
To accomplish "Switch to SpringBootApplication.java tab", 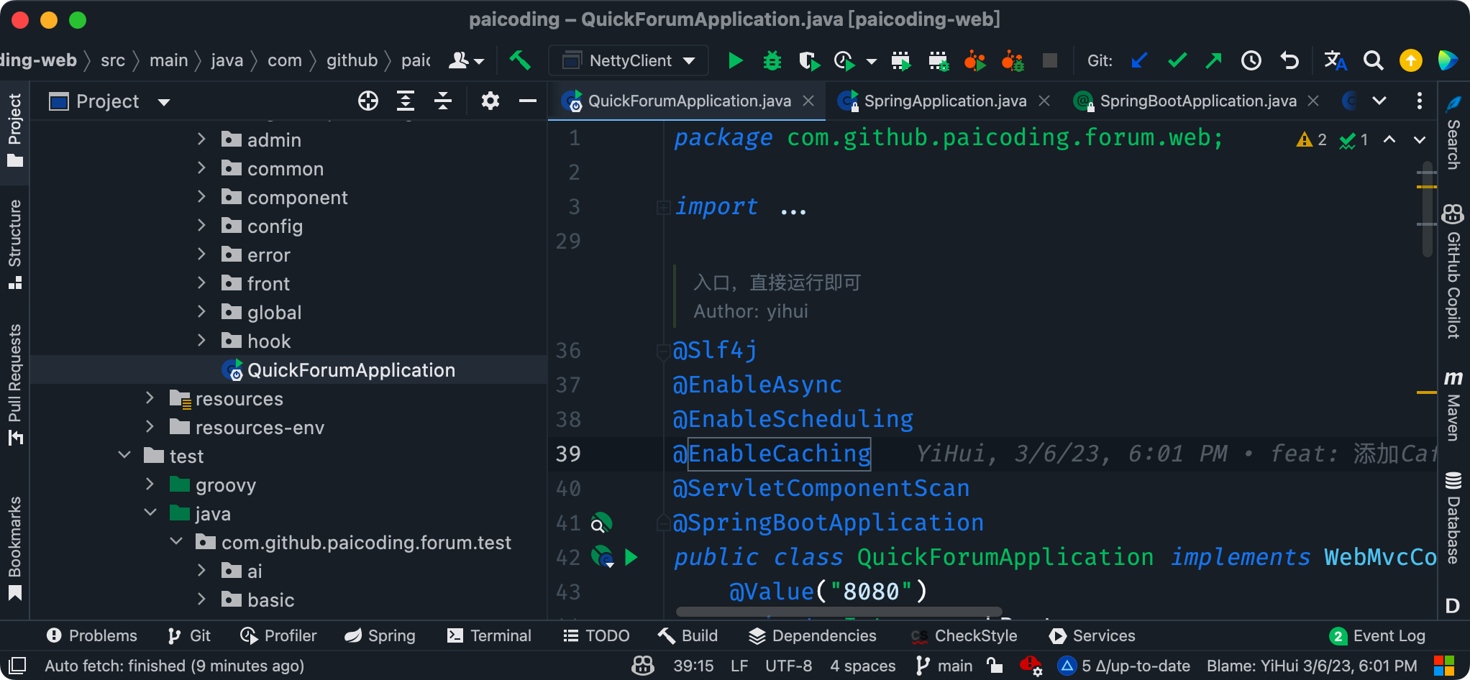I will pyautogui.click(x=1198, y=101).
